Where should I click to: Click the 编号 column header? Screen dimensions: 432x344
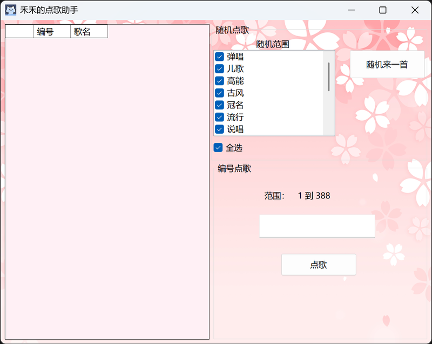click(52, 32)
